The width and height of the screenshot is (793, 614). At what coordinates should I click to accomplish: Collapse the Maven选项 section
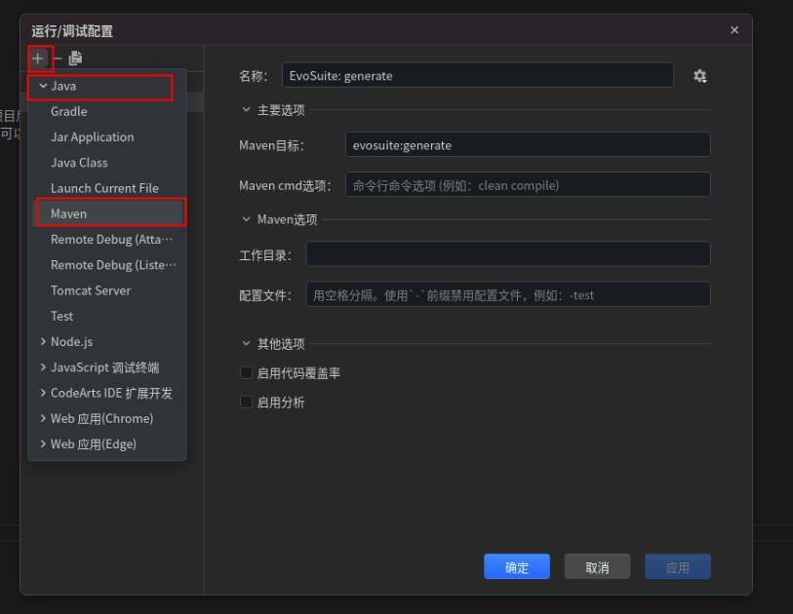point(247,219)
